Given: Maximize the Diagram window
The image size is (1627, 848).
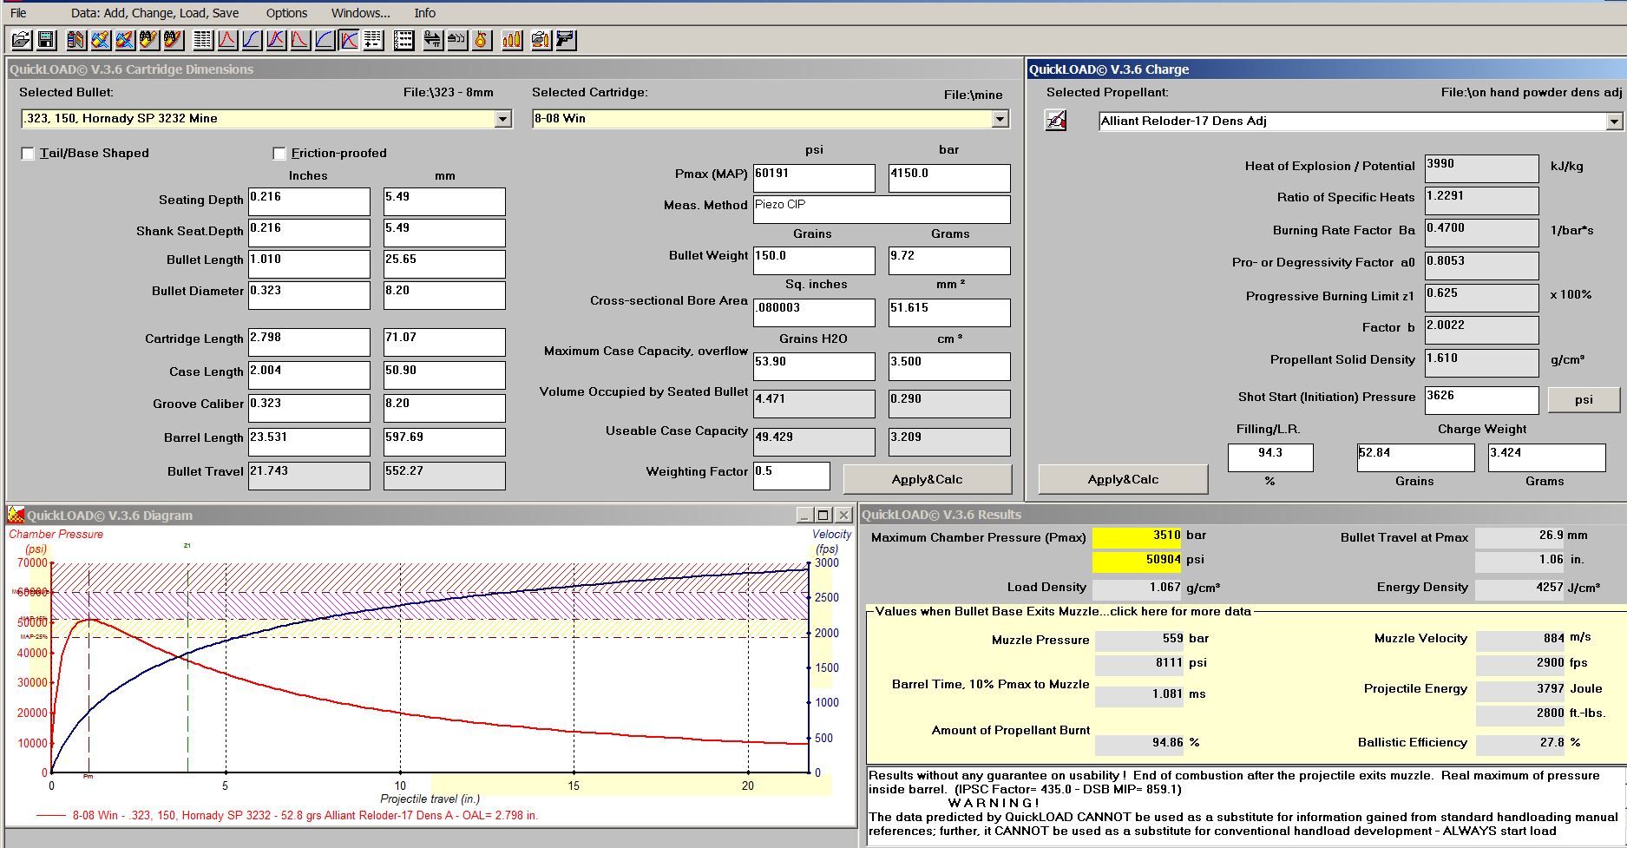Looking at the screenshot, I should (x=823, y=515).
